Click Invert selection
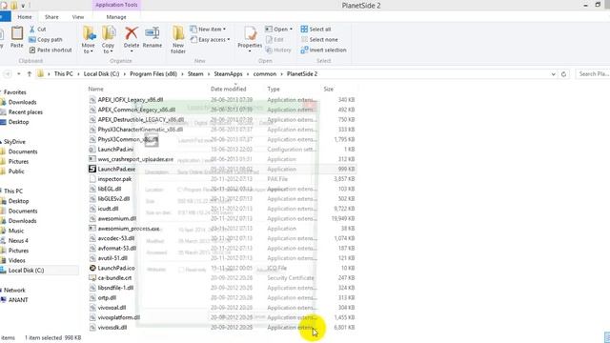 [323, 50]
